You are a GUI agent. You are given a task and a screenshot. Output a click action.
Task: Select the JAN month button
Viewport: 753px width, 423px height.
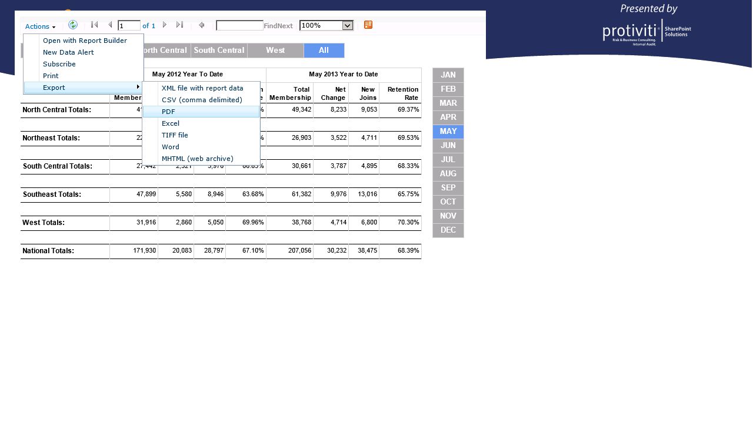[448, 75]
